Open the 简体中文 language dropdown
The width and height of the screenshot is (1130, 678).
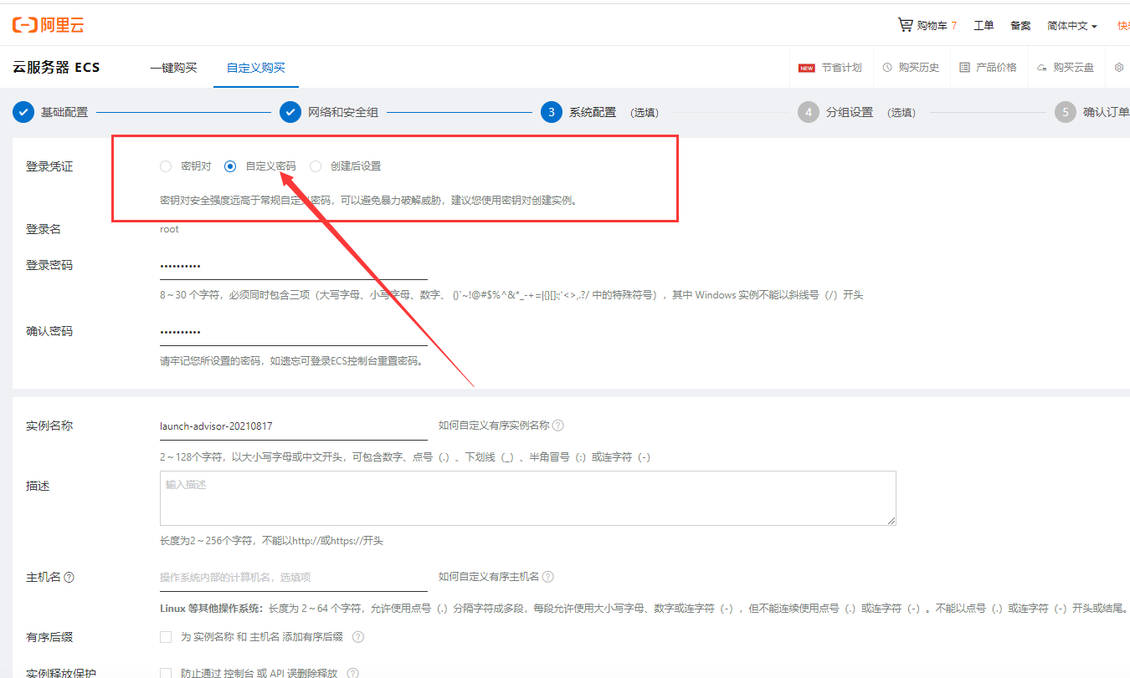click(x=1072, y=26)
